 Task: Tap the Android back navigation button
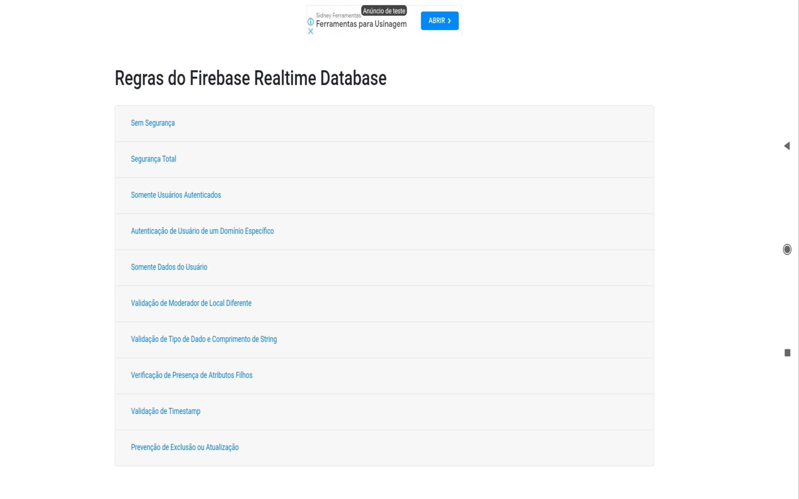click(788, 146)
